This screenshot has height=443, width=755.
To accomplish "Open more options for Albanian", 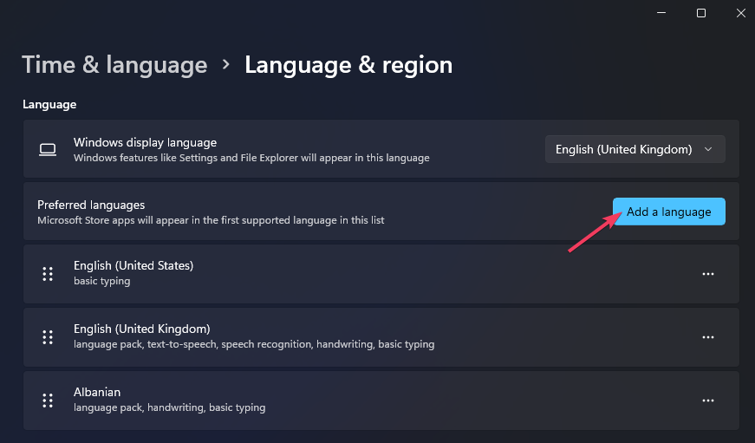I will pos(708,401).
